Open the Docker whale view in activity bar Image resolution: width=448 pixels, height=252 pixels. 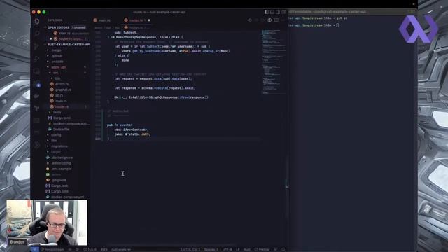[36, 96]
